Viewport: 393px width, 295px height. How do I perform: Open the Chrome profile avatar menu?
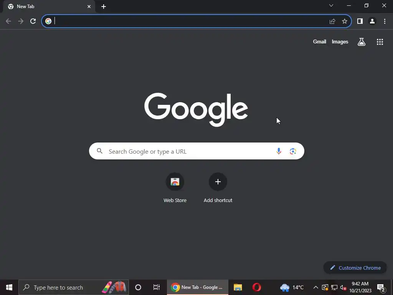[x=372, y=21]
